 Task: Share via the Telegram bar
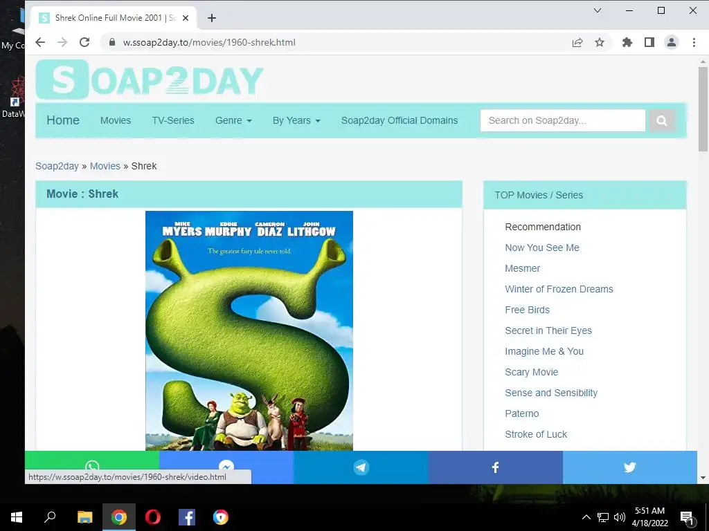tap(361, 467)
